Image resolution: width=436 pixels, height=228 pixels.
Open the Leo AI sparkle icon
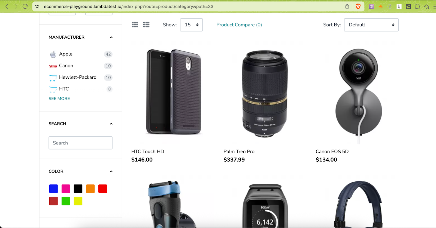[427, 7]
